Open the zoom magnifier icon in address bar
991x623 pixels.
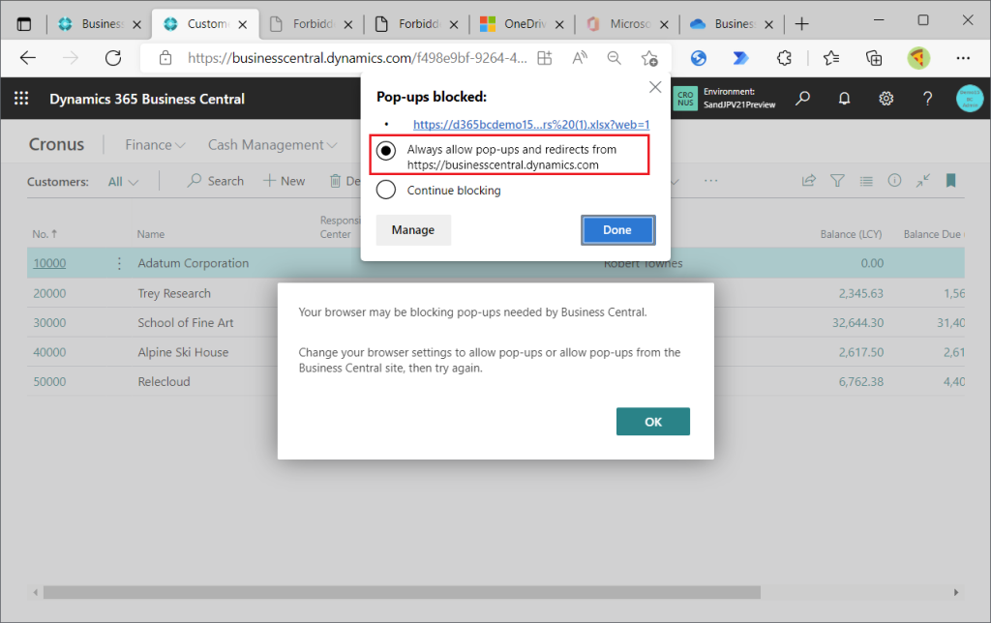pyautogui.click(x=614, y=58)
